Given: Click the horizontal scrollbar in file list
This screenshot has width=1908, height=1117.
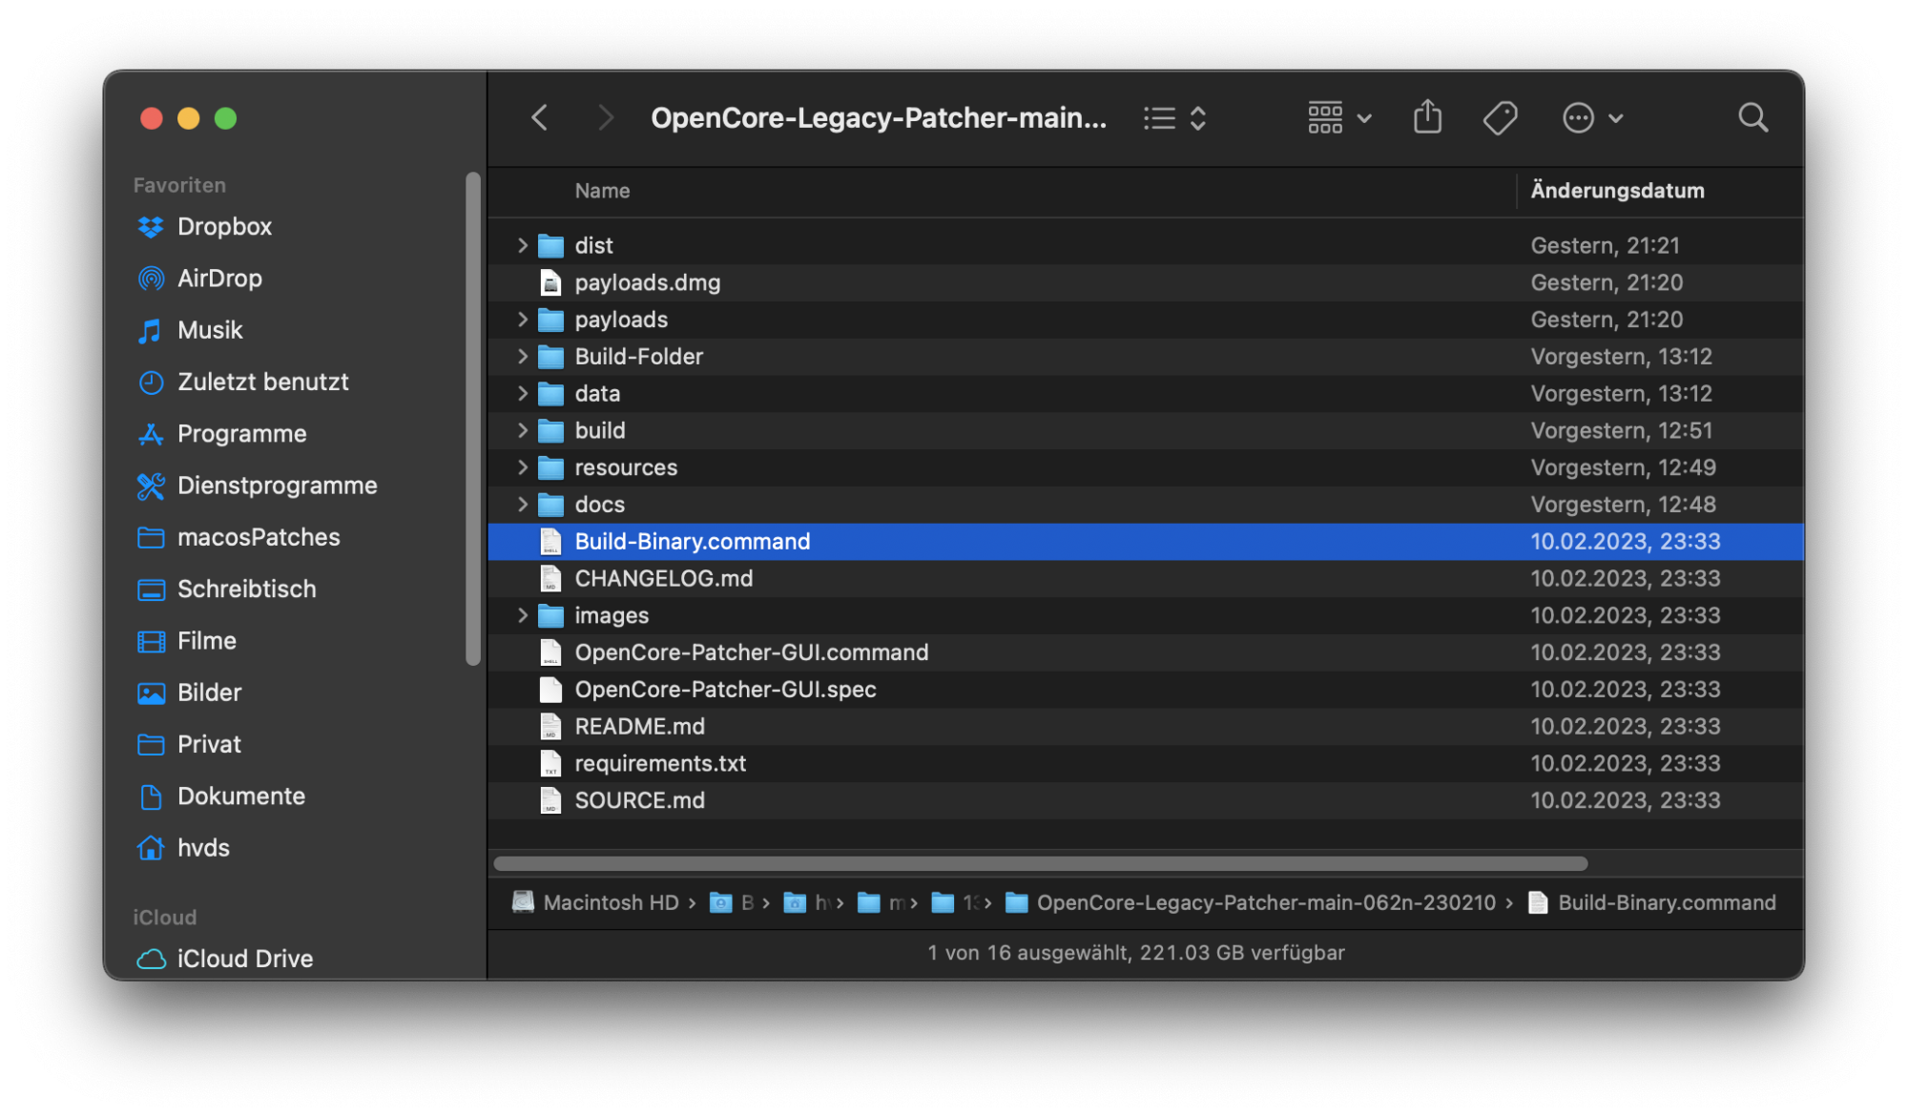Looking at the screenshot, I should pos(1040,864).
